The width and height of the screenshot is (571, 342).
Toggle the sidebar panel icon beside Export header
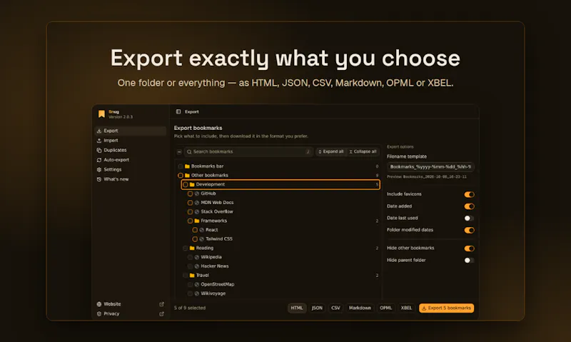pyautogui.click(x=178, y=112)
